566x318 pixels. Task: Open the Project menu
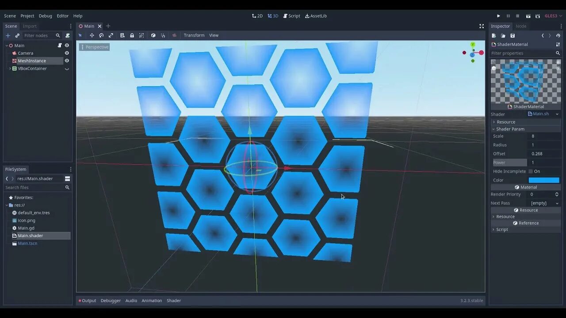27,16
